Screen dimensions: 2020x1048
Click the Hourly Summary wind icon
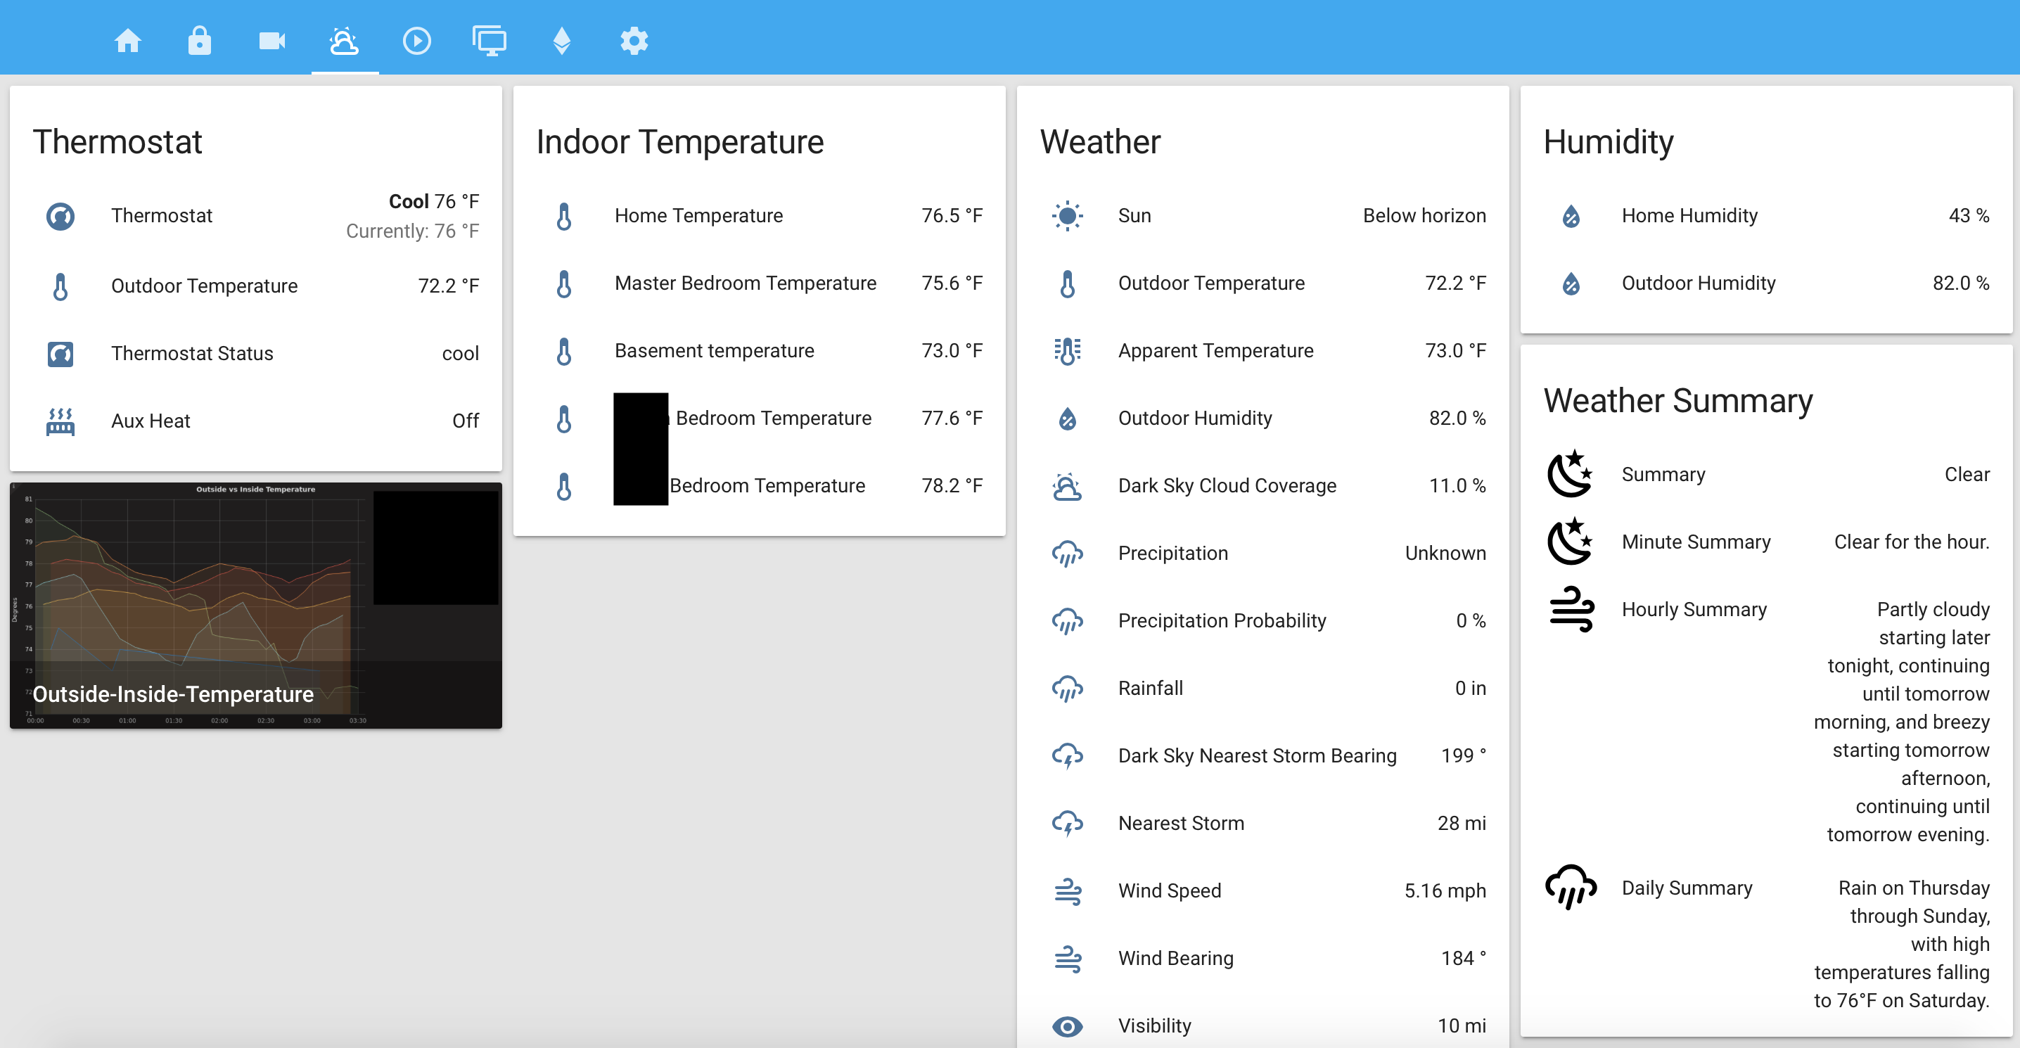pyautogui.click(x=1571, y=610)
